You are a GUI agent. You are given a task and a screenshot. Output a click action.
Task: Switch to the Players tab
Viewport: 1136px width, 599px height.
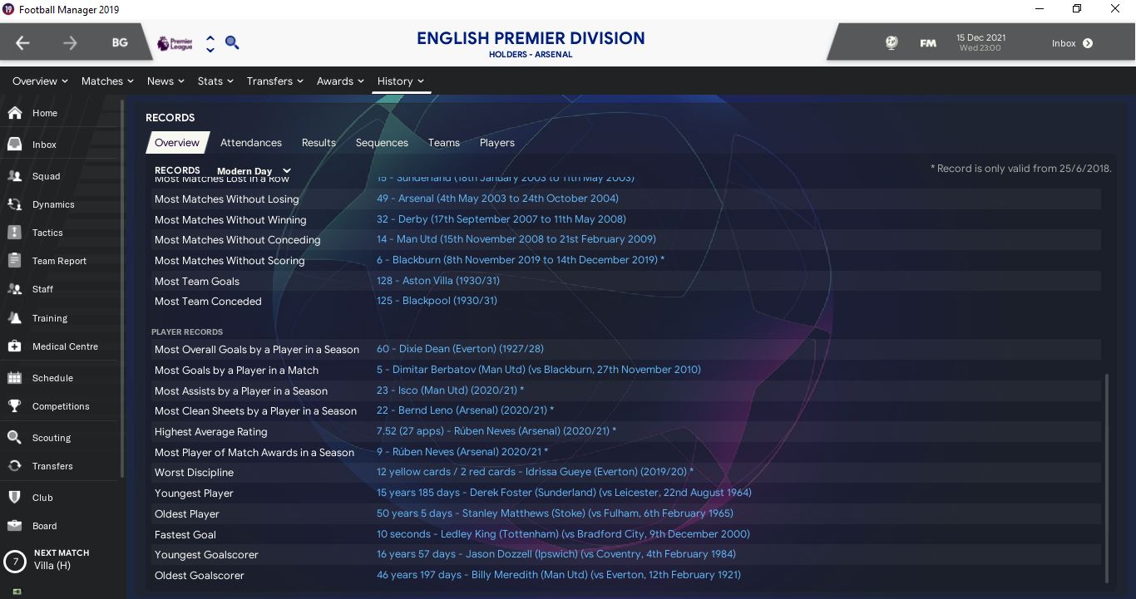[x=497, y=142]
